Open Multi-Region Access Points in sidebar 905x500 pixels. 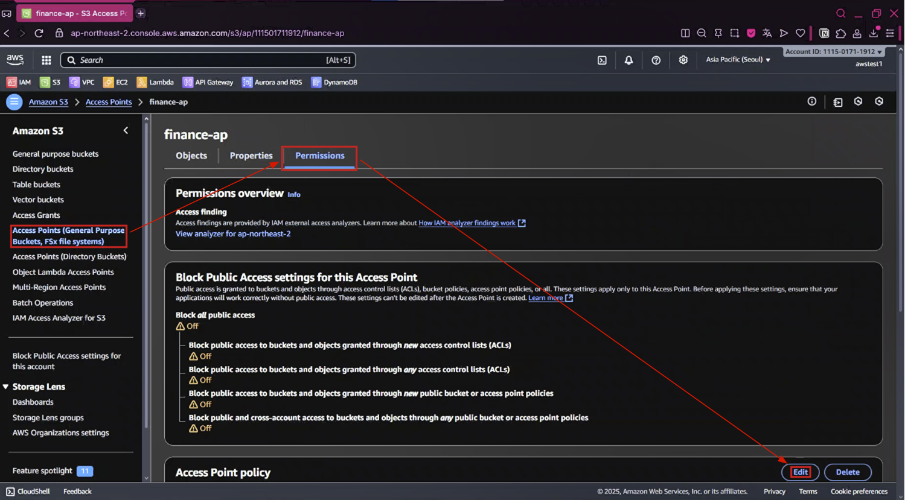[59, 288]
